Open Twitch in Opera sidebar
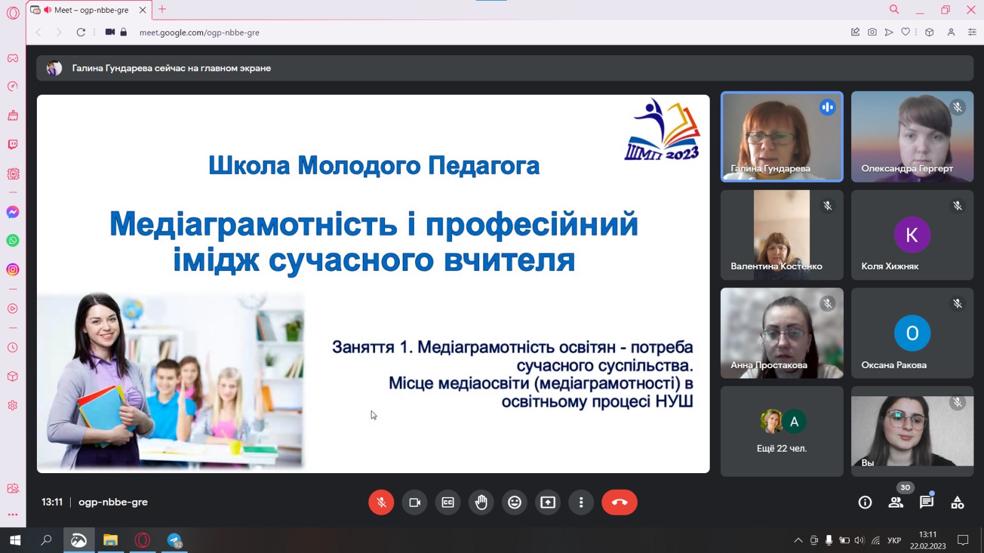 click(x=12, y=144)
